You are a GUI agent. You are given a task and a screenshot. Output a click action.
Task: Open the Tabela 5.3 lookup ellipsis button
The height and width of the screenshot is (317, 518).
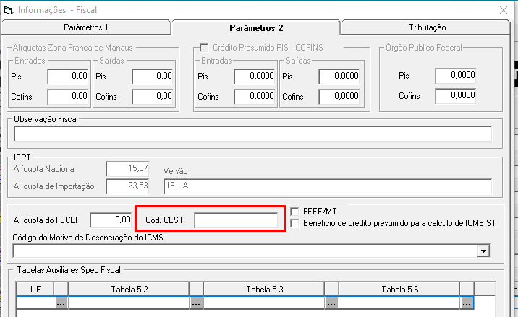pos(331,303)
